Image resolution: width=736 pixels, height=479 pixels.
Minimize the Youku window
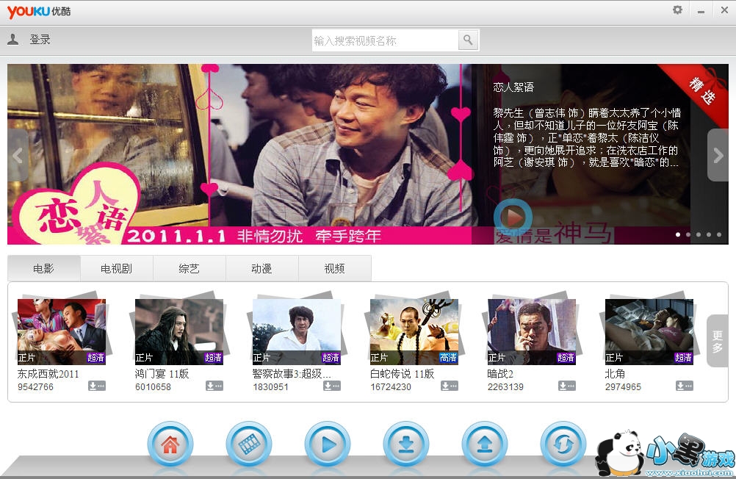[x=701, y=10]
